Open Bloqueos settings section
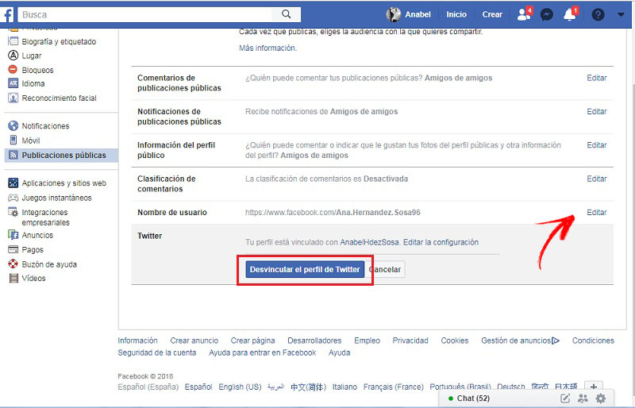The height and width of the screenshot is (408, 635). tap(37, 70)
